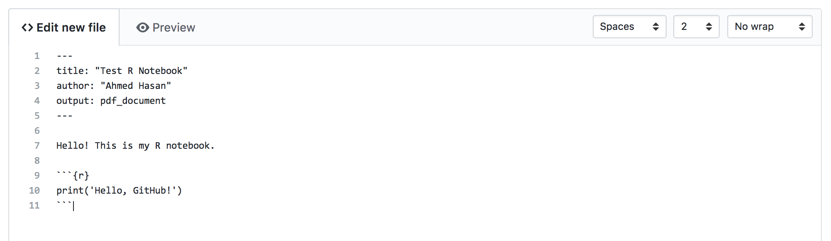831x241 pixels.
Task: Switch to the Edit new file tab
Action: click(x=64, y=27)
